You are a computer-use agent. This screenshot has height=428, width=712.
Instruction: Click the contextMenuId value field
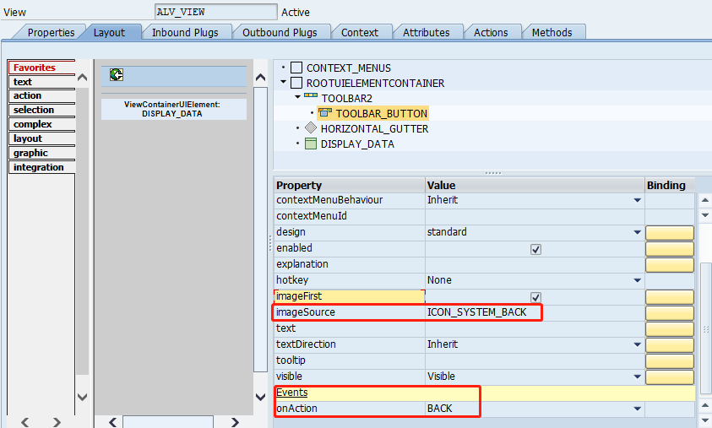pyautogui.click(x=535, y=216)
